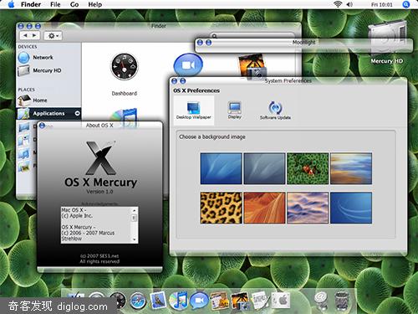This screenshot has height=314, width=418.
Task: Open Safari compass icon in Dock
Action: [138, 301]
